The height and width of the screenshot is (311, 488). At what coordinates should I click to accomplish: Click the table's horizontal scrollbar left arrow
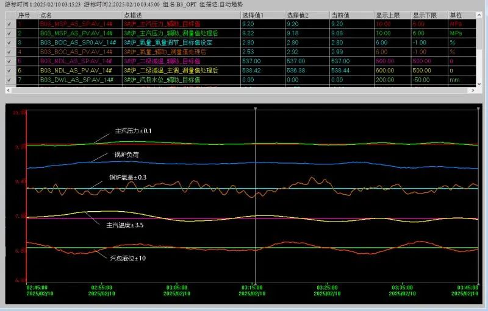(x=9, y=91)
